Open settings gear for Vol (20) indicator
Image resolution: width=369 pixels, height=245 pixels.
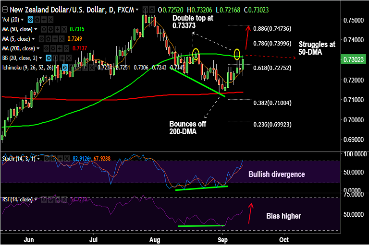(37, 20)
